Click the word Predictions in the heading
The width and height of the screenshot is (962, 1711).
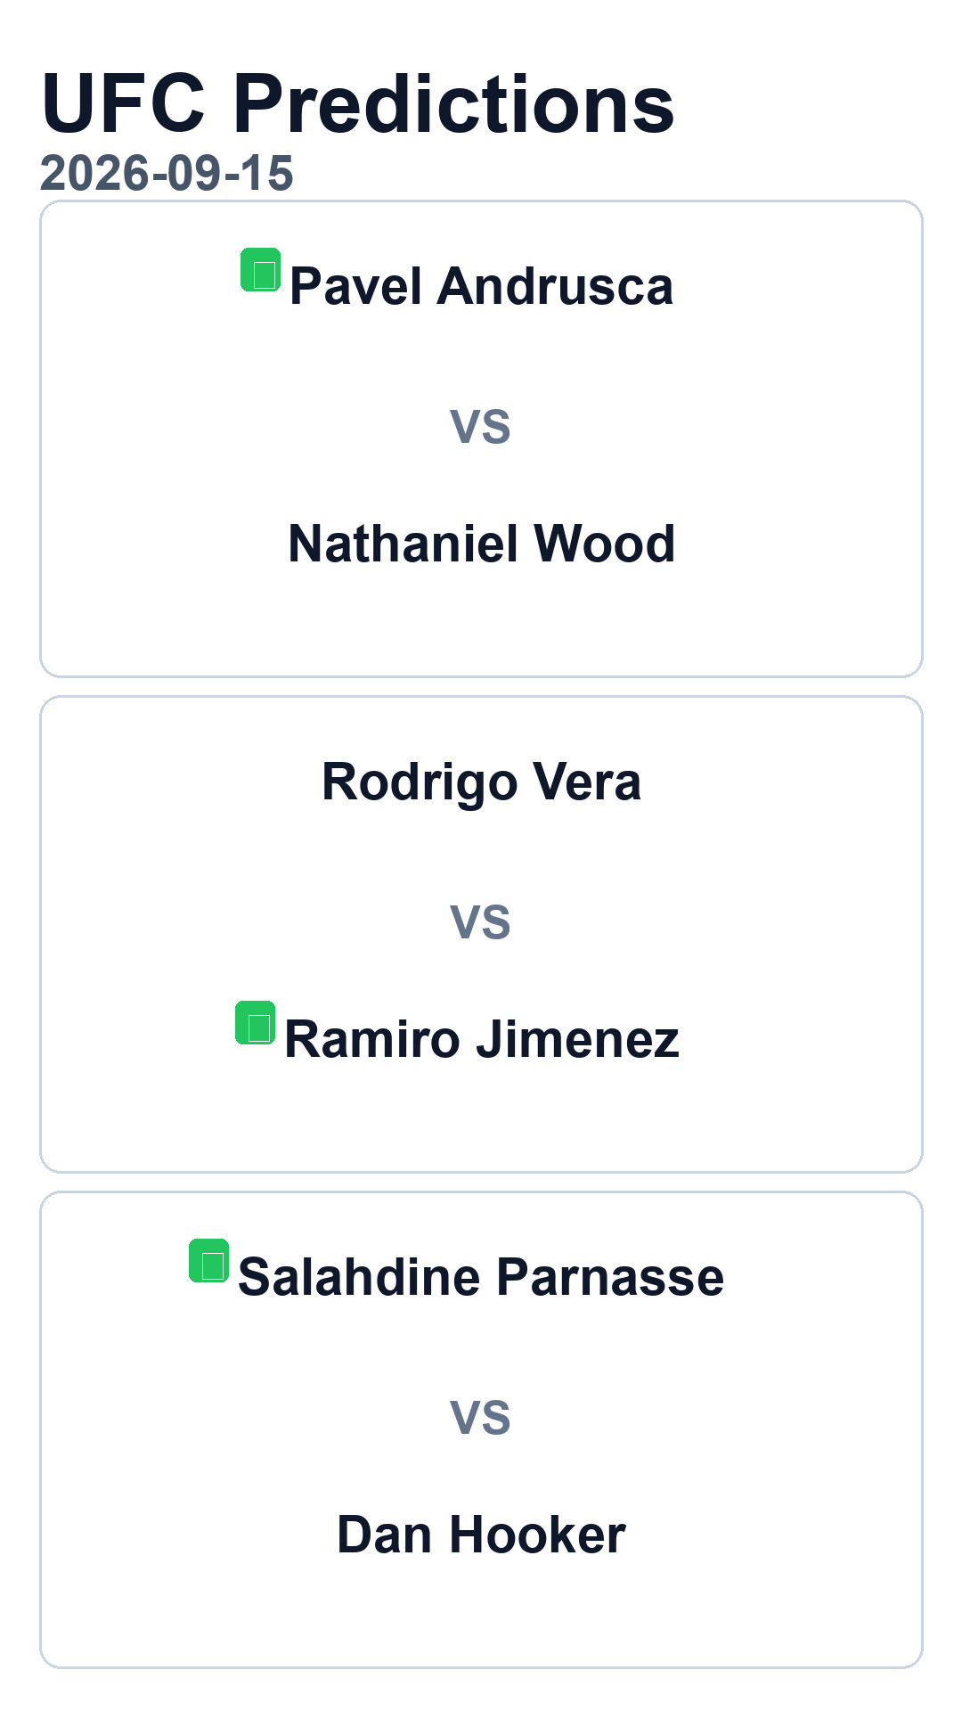(454, 103)
